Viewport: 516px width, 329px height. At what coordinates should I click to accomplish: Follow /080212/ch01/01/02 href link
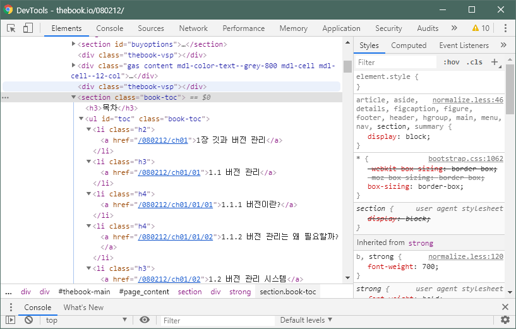point(176,237)
